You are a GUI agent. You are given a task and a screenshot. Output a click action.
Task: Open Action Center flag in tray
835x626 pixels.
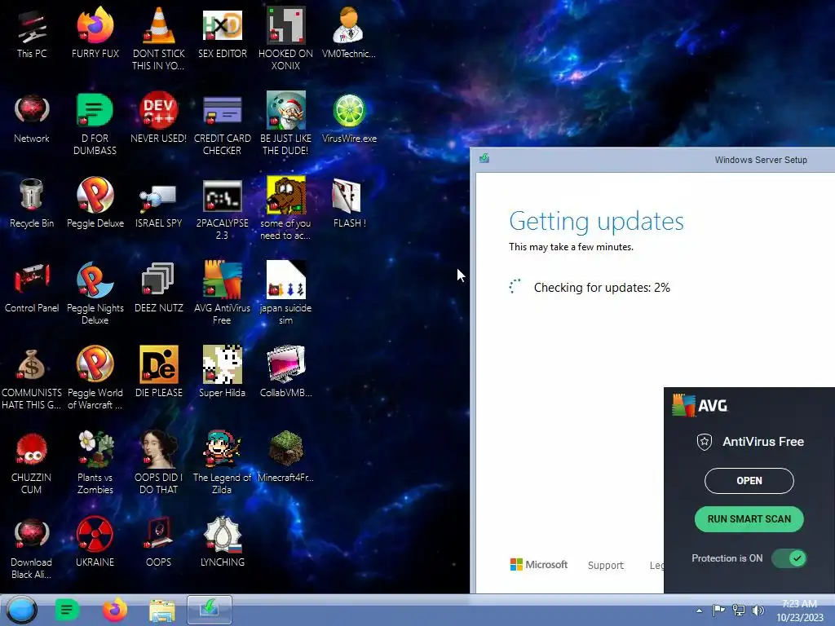coord(718,610)
